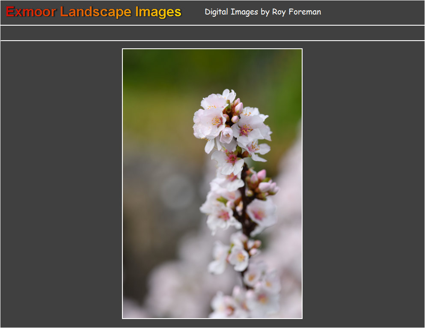
Task: Click the word Landscape in the heading
Action: (96, 12)
